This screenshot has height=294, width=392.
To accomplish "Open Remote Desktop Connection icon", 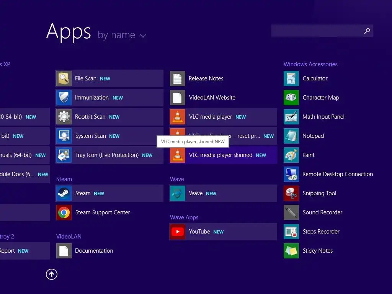I will (291, 174).
